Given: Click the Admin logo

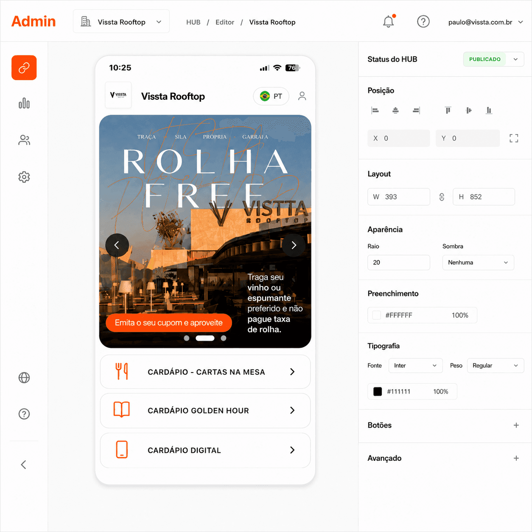Looking at the screenshot, I should point(34,21).
